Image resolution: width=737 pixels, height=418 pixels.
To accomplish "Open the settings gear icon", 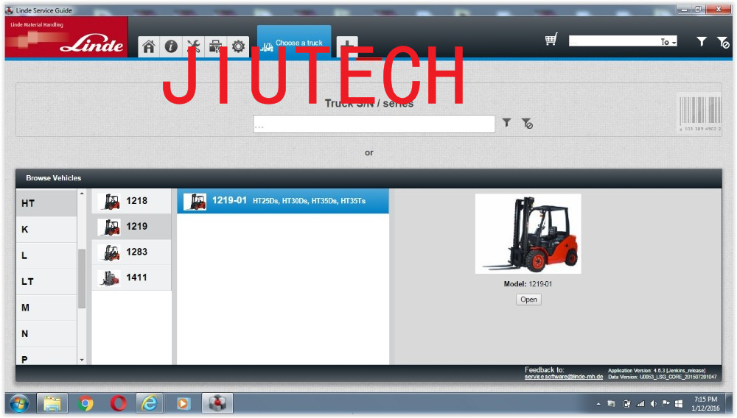I will tap(238, 46).
